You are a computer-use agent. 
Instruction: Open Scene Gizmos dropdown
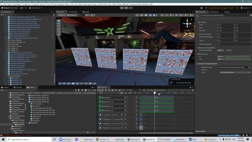[191, 15]
